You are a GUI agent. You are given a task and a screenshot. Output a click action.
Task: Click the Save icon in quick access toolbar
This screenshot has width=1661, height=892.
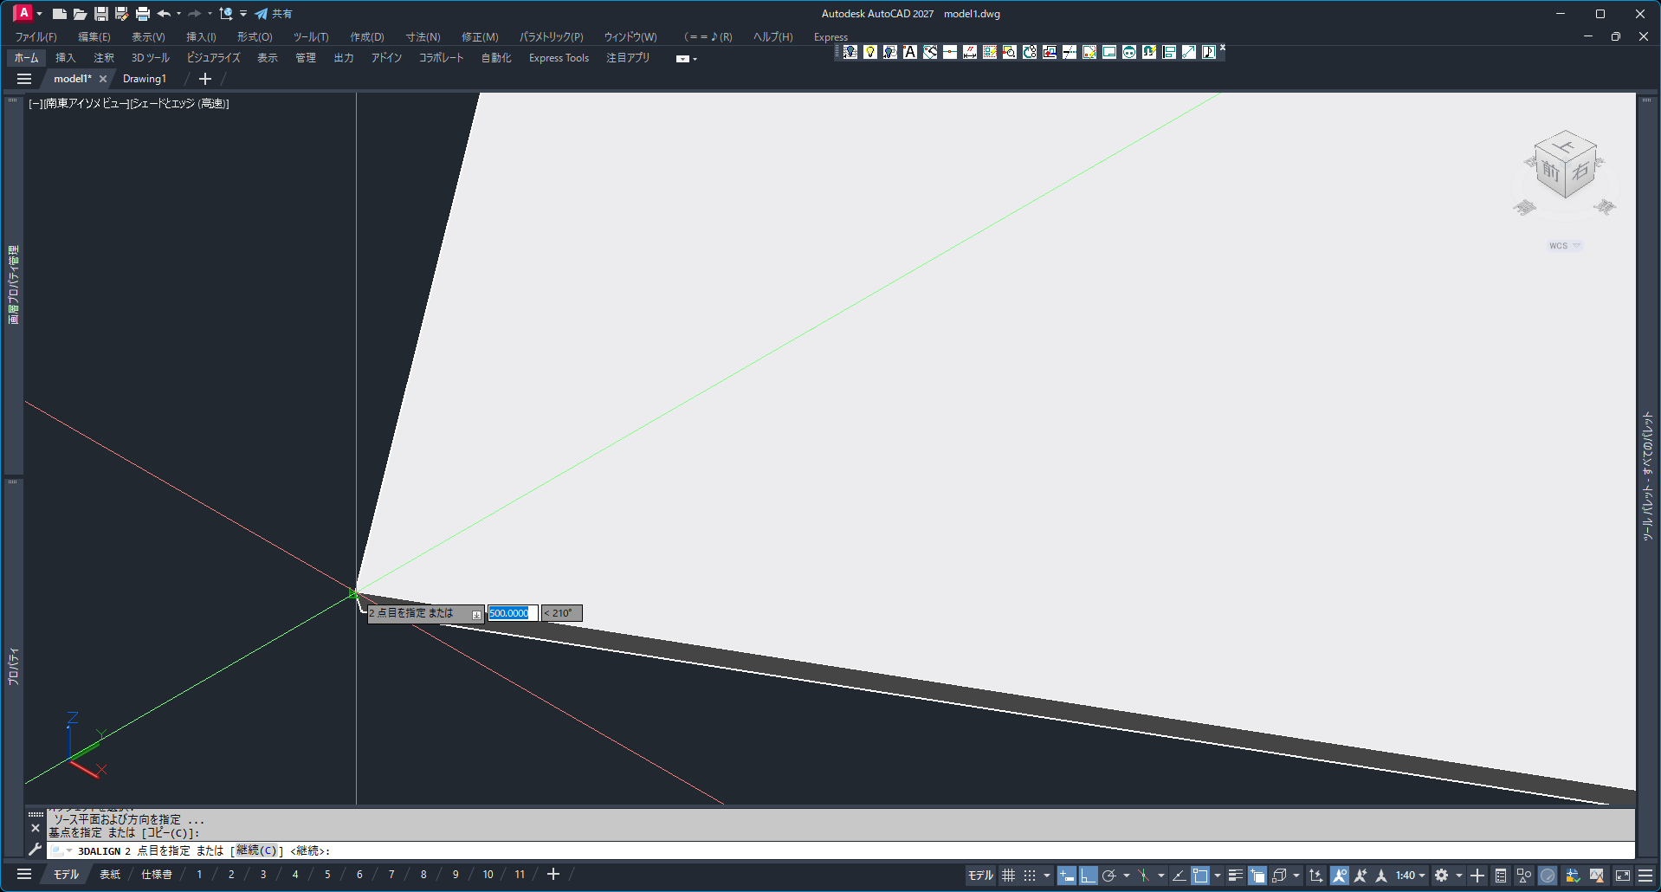click(101, 14)
